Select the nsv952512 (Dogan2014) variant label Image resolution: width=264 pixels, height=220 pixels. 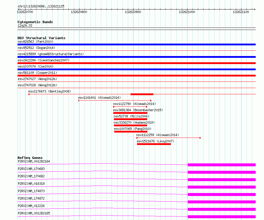tap(36, 48)
